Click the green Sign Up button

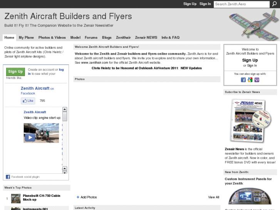click(15, 72)
